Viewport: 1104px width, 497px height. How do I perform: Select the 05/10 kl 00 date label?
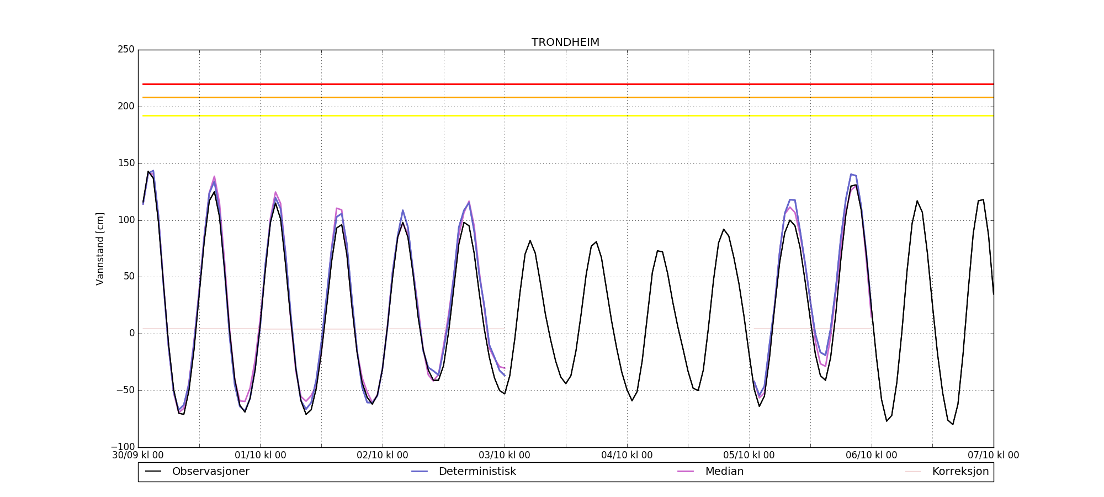[749, 456]
